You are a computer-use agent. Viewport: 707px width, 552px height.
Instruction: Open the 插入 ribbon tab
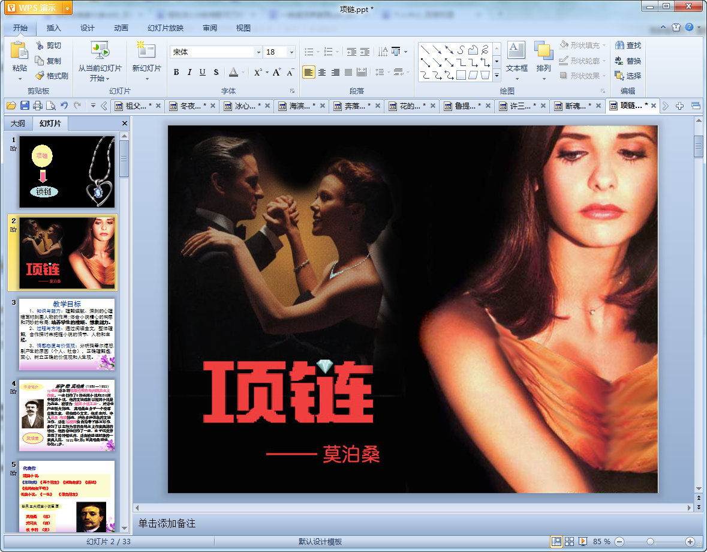click(53, 28)
